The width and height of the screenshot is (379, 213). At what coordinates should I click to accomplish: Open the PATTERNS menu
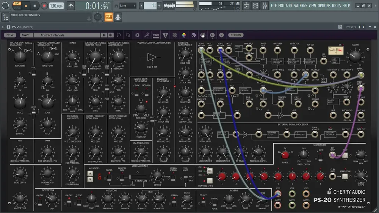click(x=300, y=6)
